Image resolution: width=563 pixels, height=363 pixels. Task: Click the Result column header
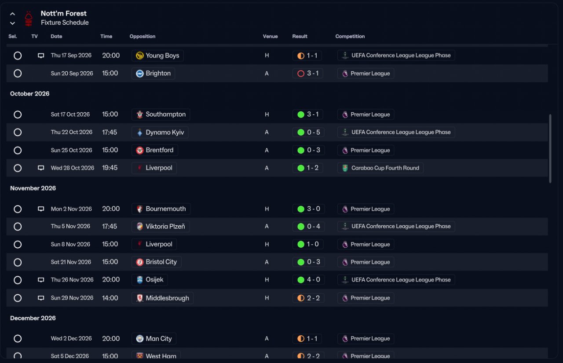(x=300, y=37)
